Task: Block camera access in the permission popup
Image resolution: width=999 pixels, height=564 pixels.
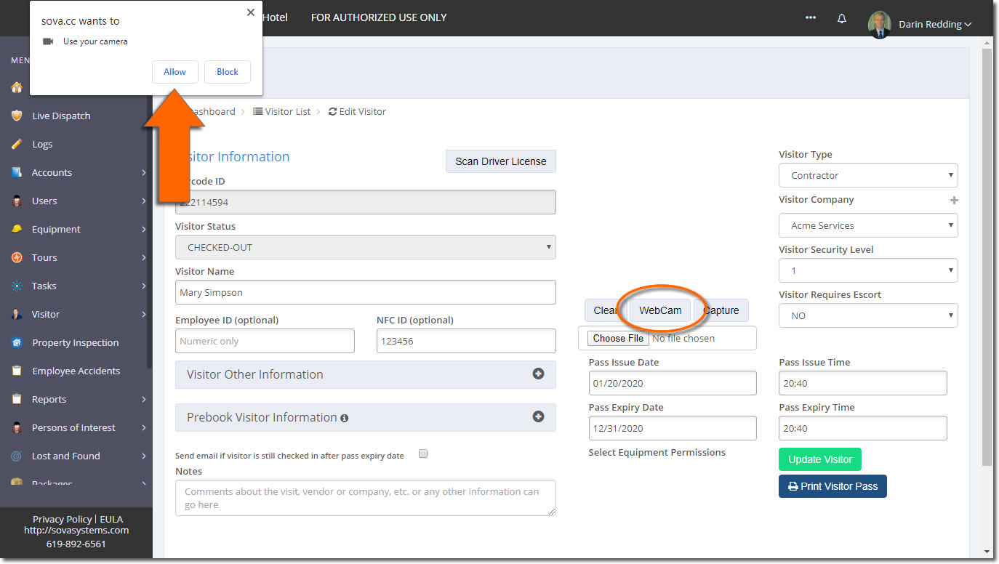Action: tap(228, 72)
